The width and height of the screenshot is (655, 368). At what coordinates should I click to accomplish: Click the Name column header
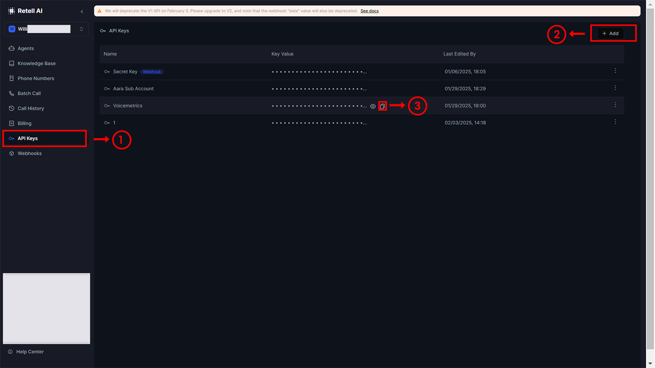[x=110, y=54]
